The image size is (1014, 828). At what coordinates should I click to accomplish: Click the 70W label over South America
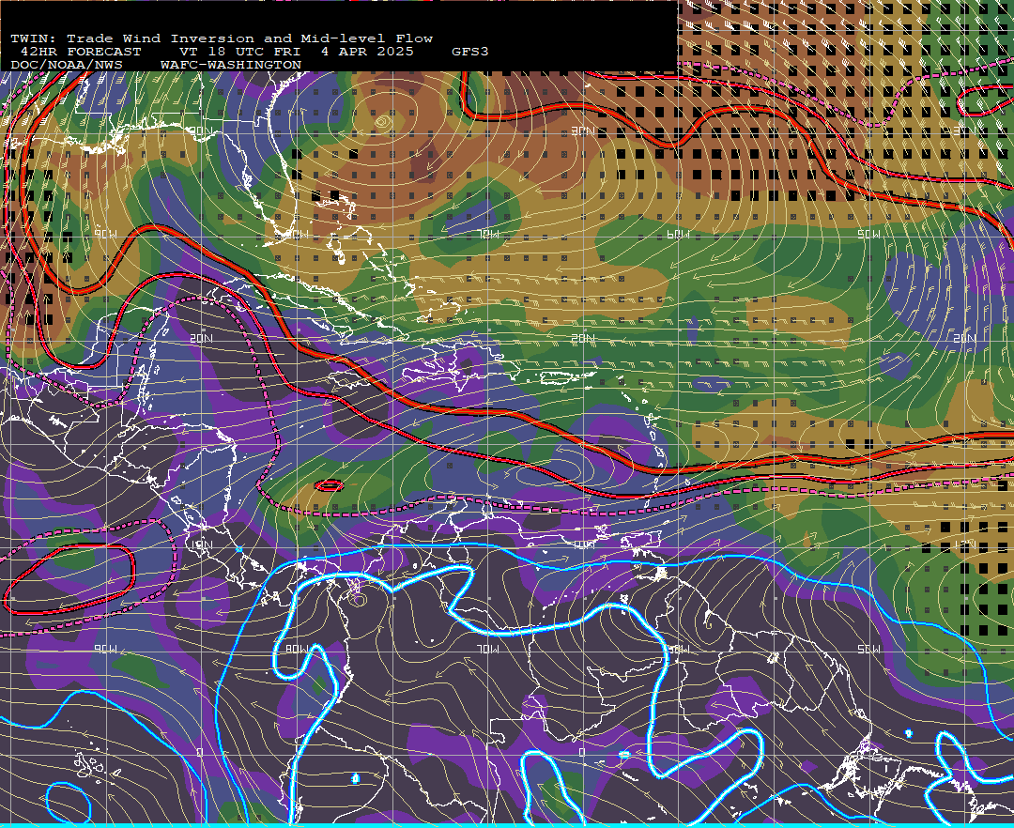(488, 649)
